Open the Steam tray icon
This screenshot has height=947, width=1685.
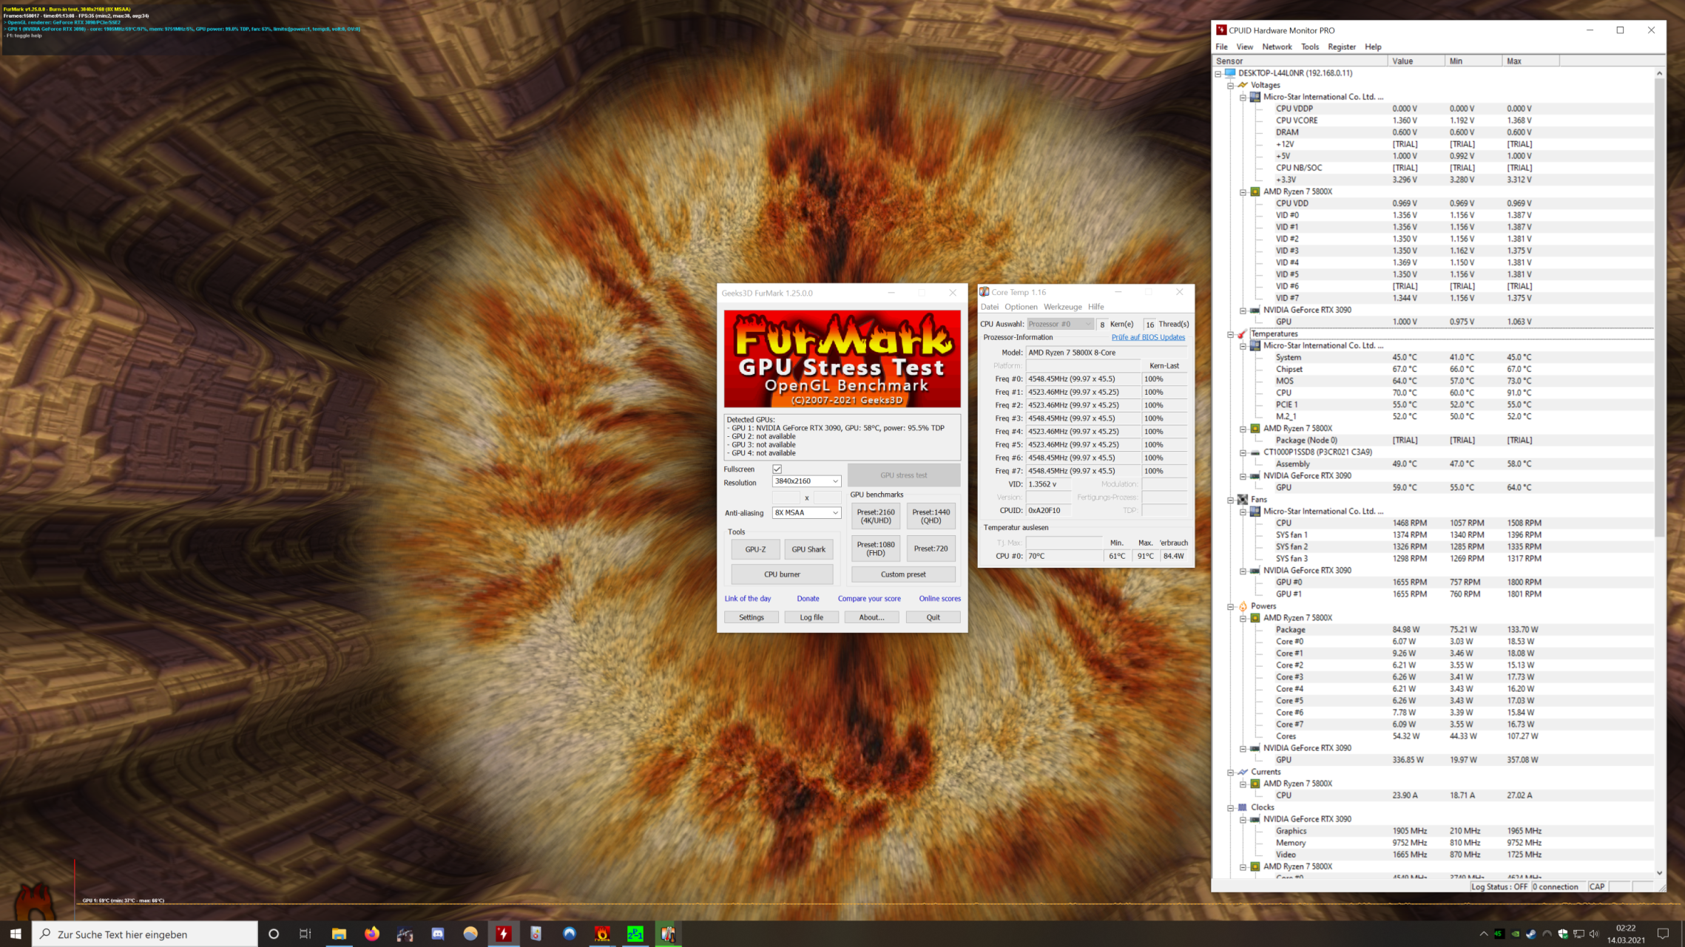click(x=1530, y=934)
